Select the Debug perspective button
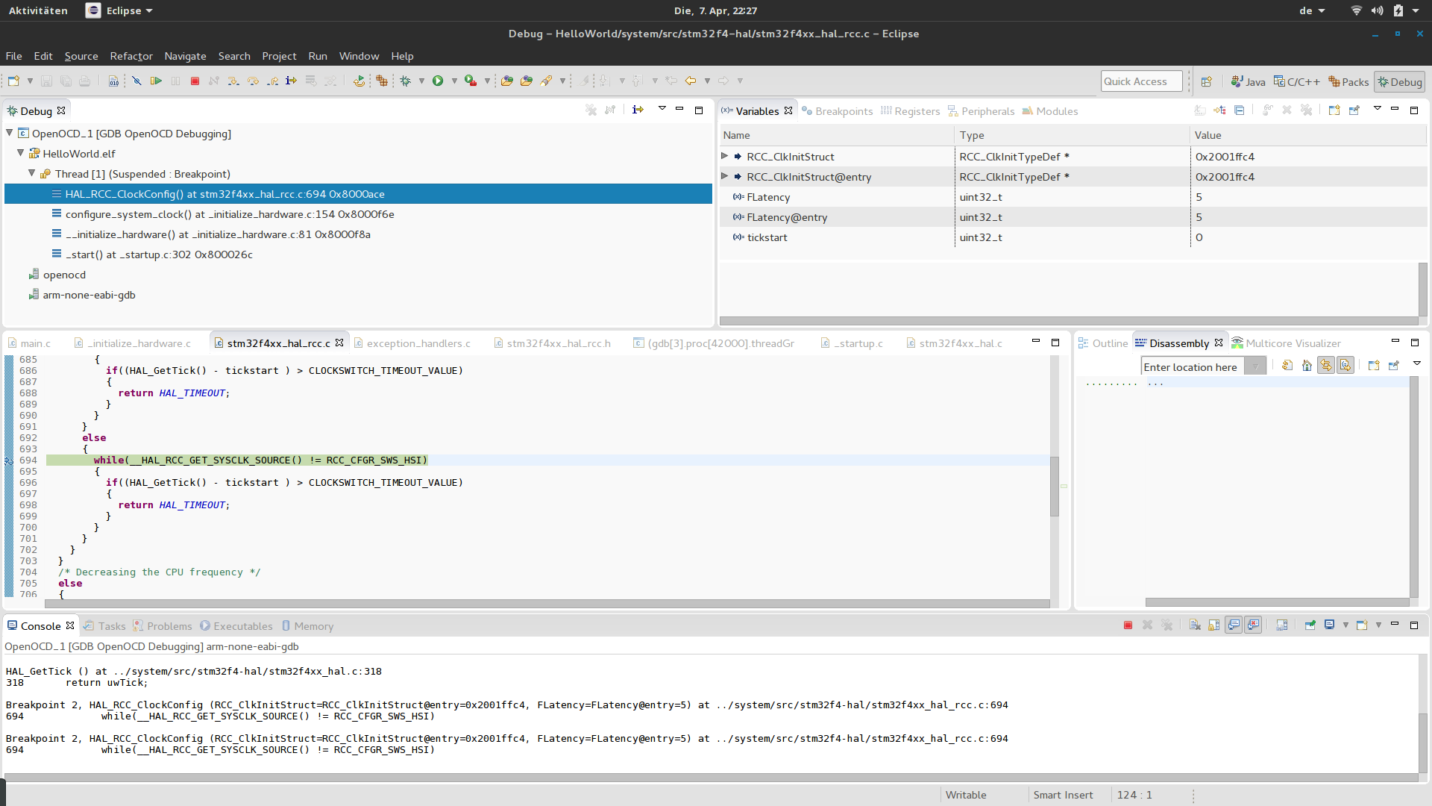1432x806 pixels. coord(1400,81)
